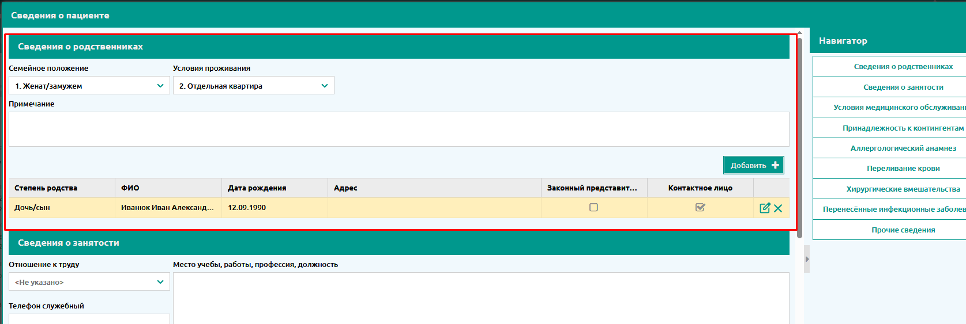Click the plus Добавить button

(754, 165)
